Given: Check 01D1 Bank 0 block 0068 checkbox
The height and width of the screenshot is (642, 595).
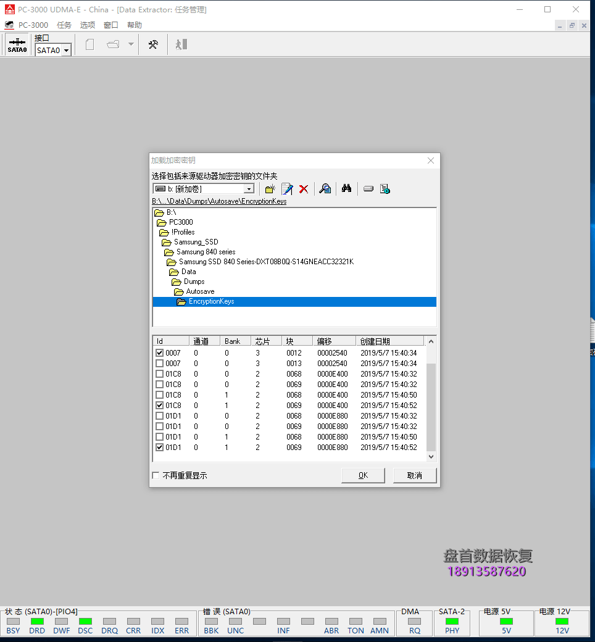Looking at the screenshot, I should tap(160, 415).
